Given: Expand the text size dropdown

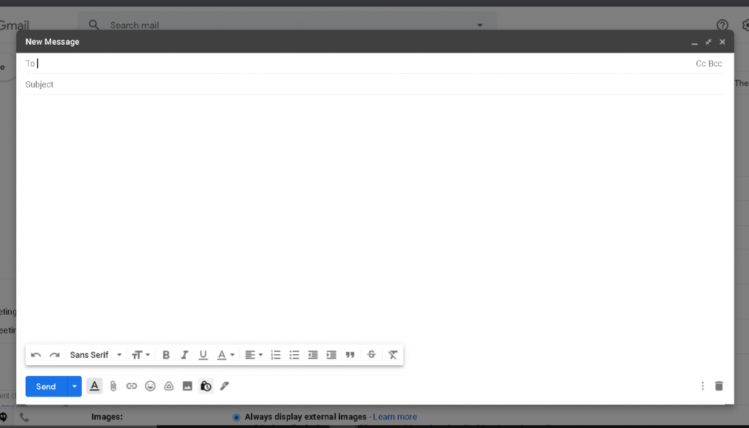Looking at the screenshot, I should pyautogui.click(x=140, y=355).
